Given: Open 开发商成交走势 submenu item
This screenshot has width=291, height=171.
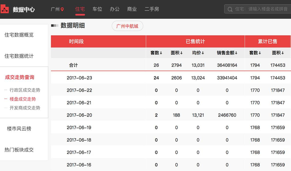Looking at the screenshot, I should pos(25,108).
